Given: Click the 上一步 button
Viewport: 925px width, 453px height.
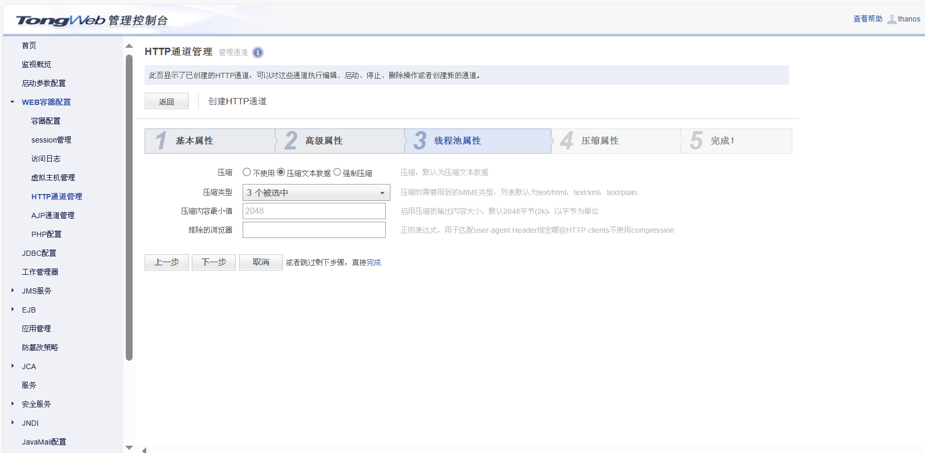Looking at the screenshot, I should [x=167, y=262].
